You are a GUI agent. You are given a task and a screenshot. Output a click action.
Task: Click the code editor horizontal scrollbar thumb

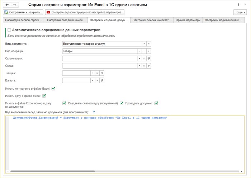click(52, 172)
